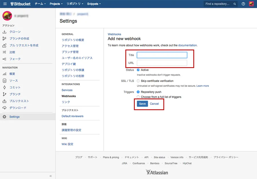Select the Repository push radio button
The height and width of the screenshot is (179, 257).
click(138, 92)
